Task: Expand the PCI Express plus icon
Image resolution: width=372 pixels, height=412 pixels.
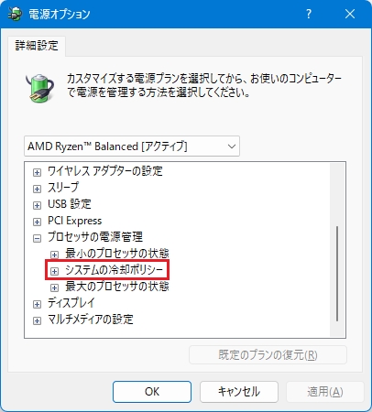Action: point(37,222)
